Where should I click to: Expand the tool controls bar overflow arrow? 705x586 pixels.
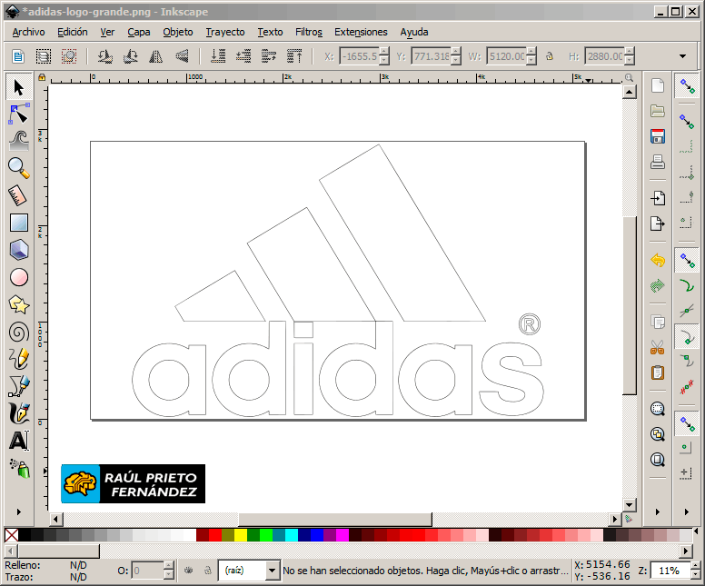pyautogui.click(x=682, y=56)
